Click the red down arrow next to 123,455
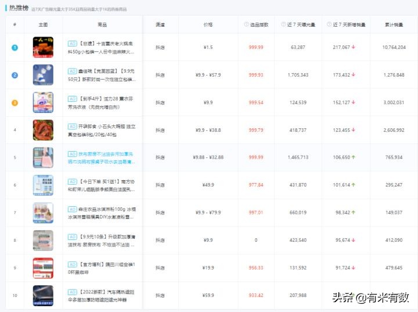 pos(354,130)
